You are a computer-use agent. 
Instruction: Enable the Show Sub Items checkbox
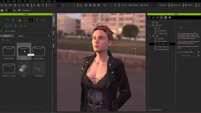click(x=150, y=110)
